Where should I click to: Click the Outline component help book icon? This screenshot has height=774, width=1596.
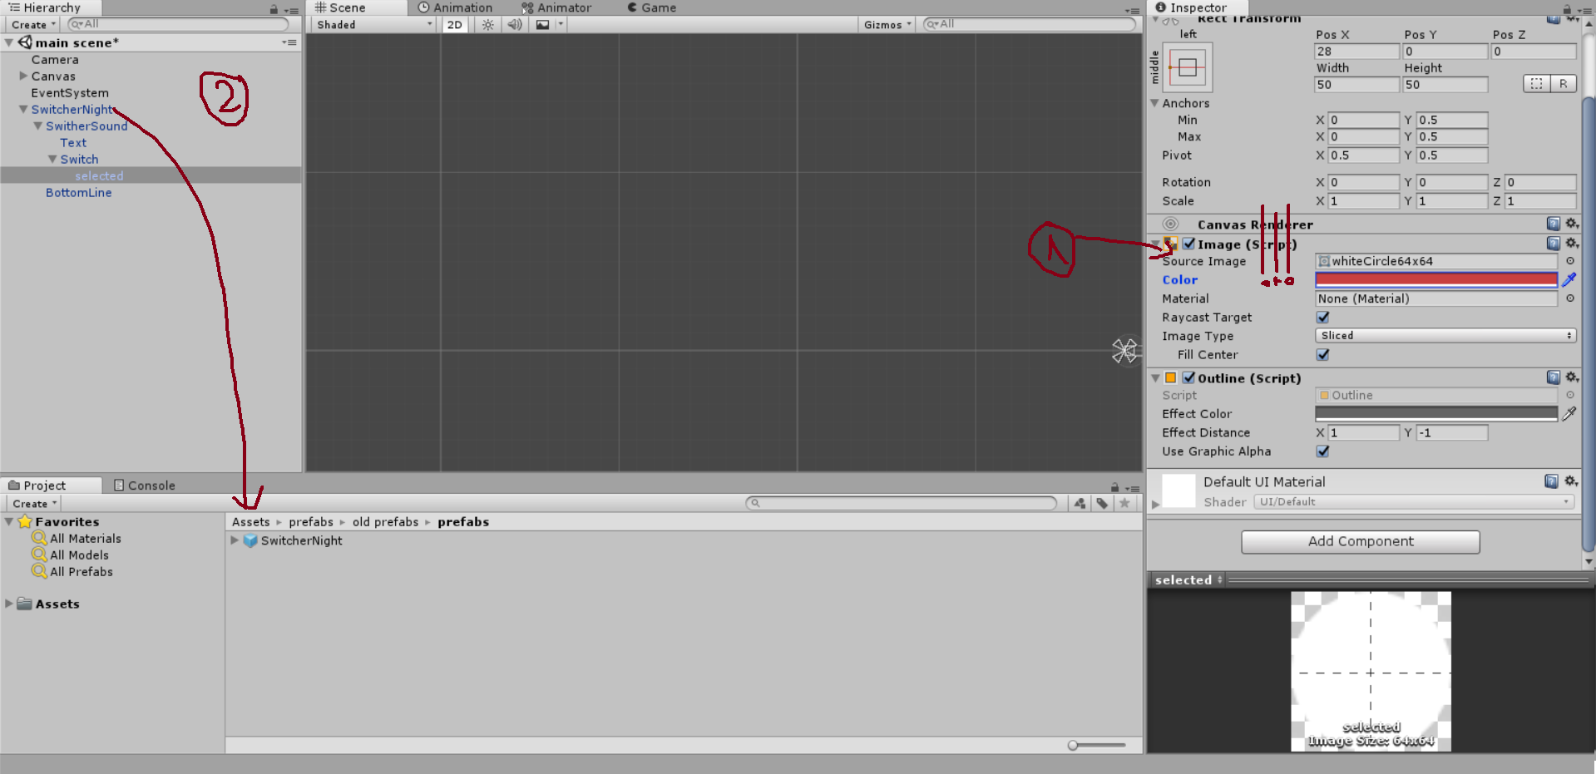click(1552, 377)
